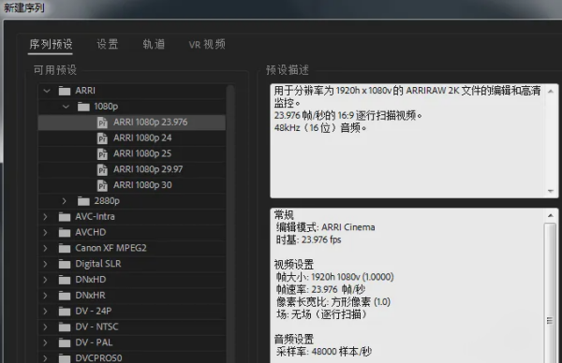The image size is (562, 363).
Task: Open the VR 视频 tab
Action: coord(207,44)
